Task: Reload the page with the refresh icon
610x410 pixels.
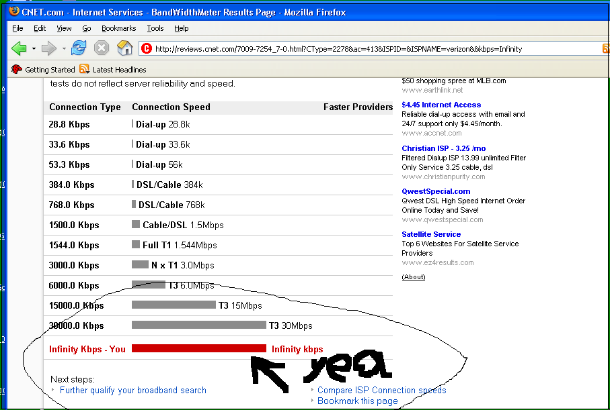Action: click(79, 48)
